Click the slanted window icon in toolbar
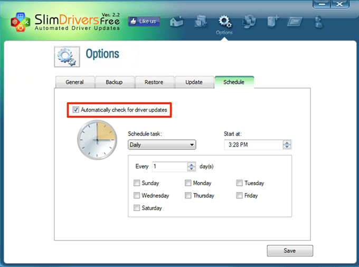The image size is (359, 267). [x=295, y=22]
